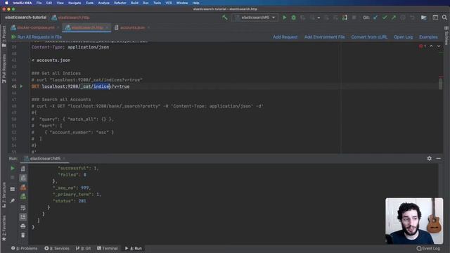Viewport: 450px width, 253px height.
Task: Click the green response view icon in Run panel
Action: (x=23, y=197)
